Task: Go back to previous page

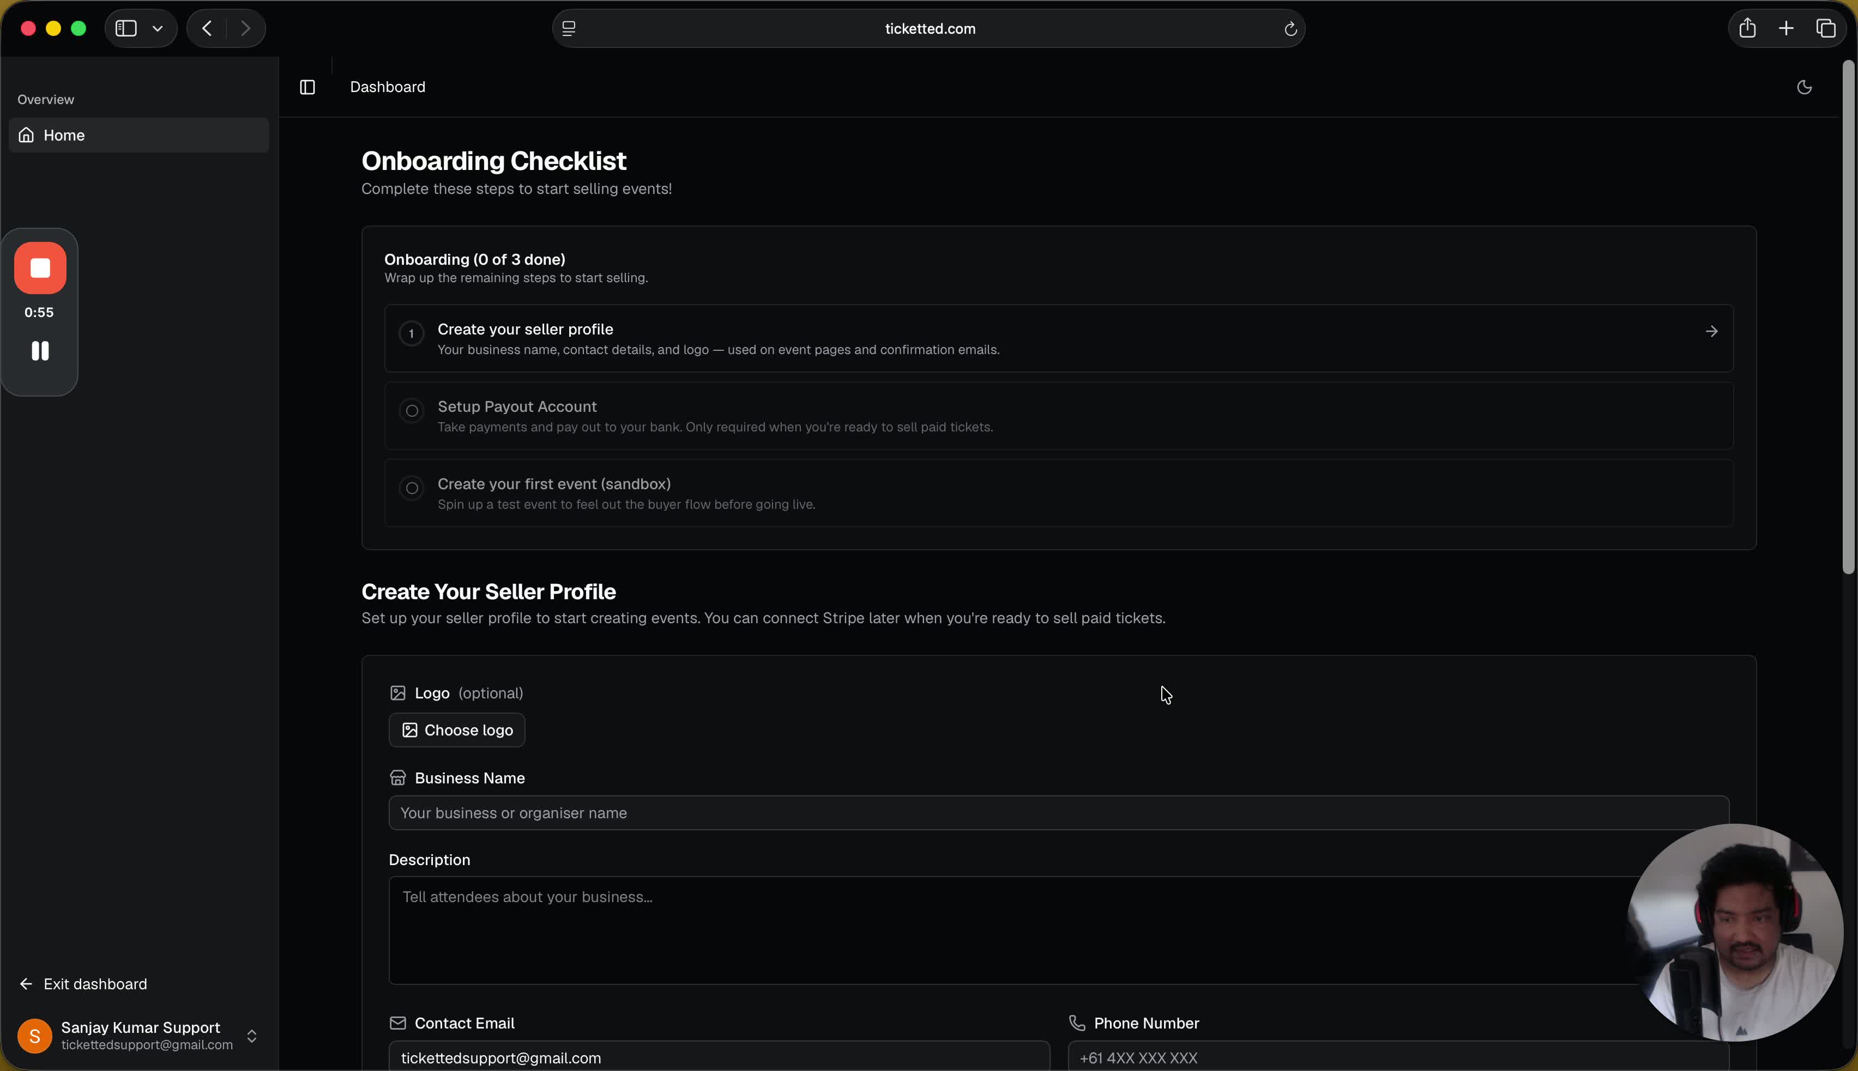Action: (x=207, y=29)
